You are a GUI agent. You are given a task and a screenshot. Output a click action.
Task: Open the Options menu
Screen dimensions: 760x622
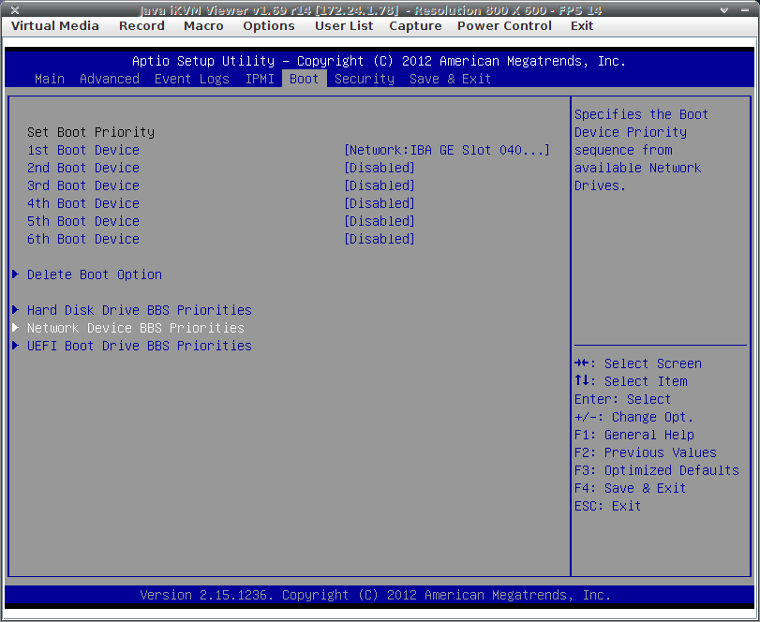pos(269,25)
